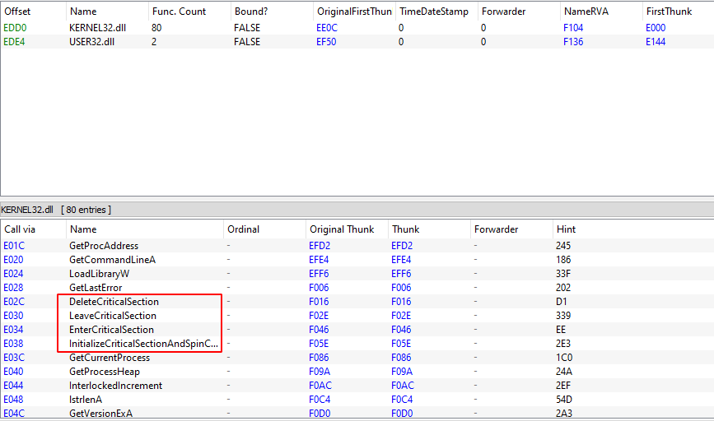Open Thunk value F05E

point(401,344)
